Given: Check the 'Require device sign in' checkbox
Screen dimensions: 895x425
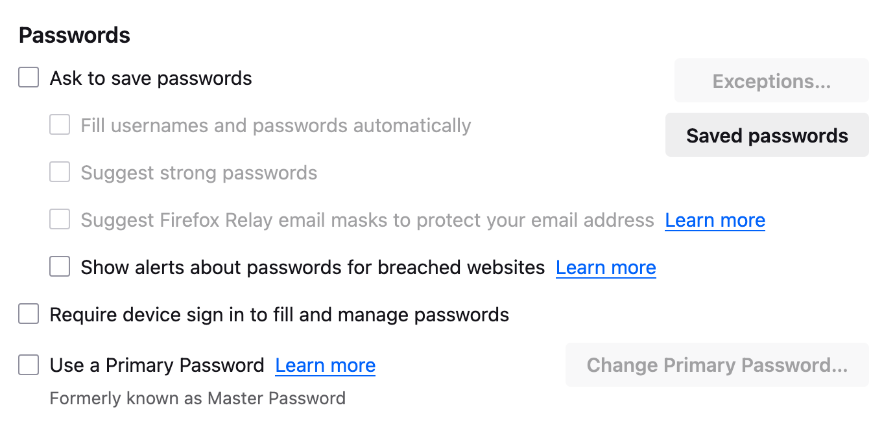Looking at the screenshot, I should pyautogui.click(x=29, y=315).
